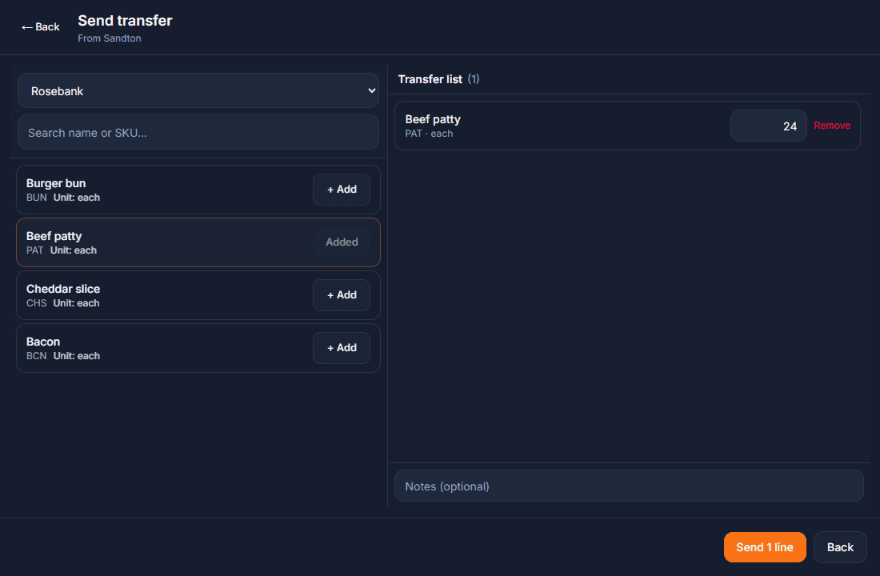
Task: Select the Bacon item name
Action: pyautogui.click(x=43, y=342)
